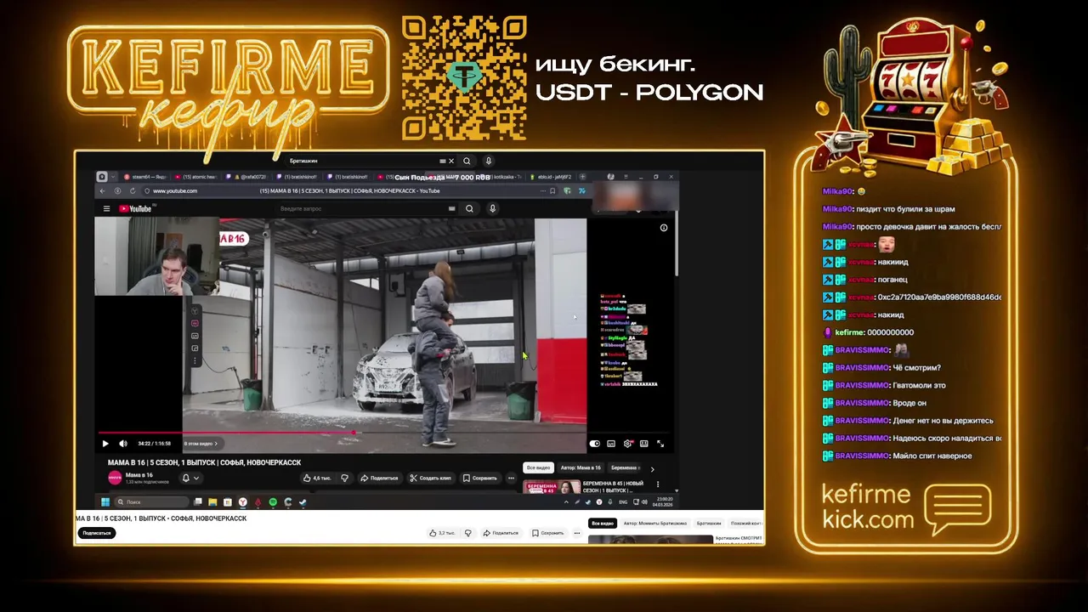
Task: Open player settings gear
Action: point(628,444)
